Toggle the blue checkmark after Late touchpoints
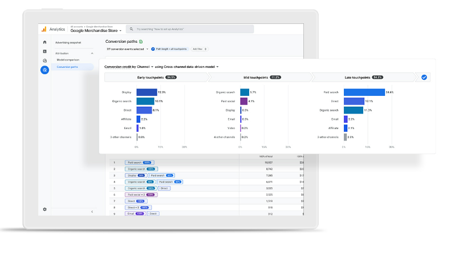467x266 pixels. (x=424, y=77)
